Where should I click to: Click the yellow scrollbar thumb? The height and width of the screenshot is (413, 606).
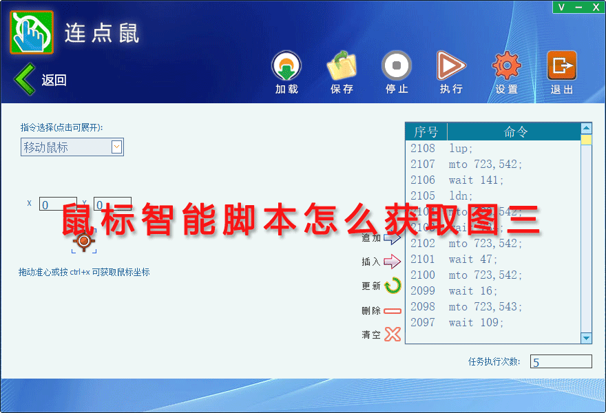click(586, 140)
